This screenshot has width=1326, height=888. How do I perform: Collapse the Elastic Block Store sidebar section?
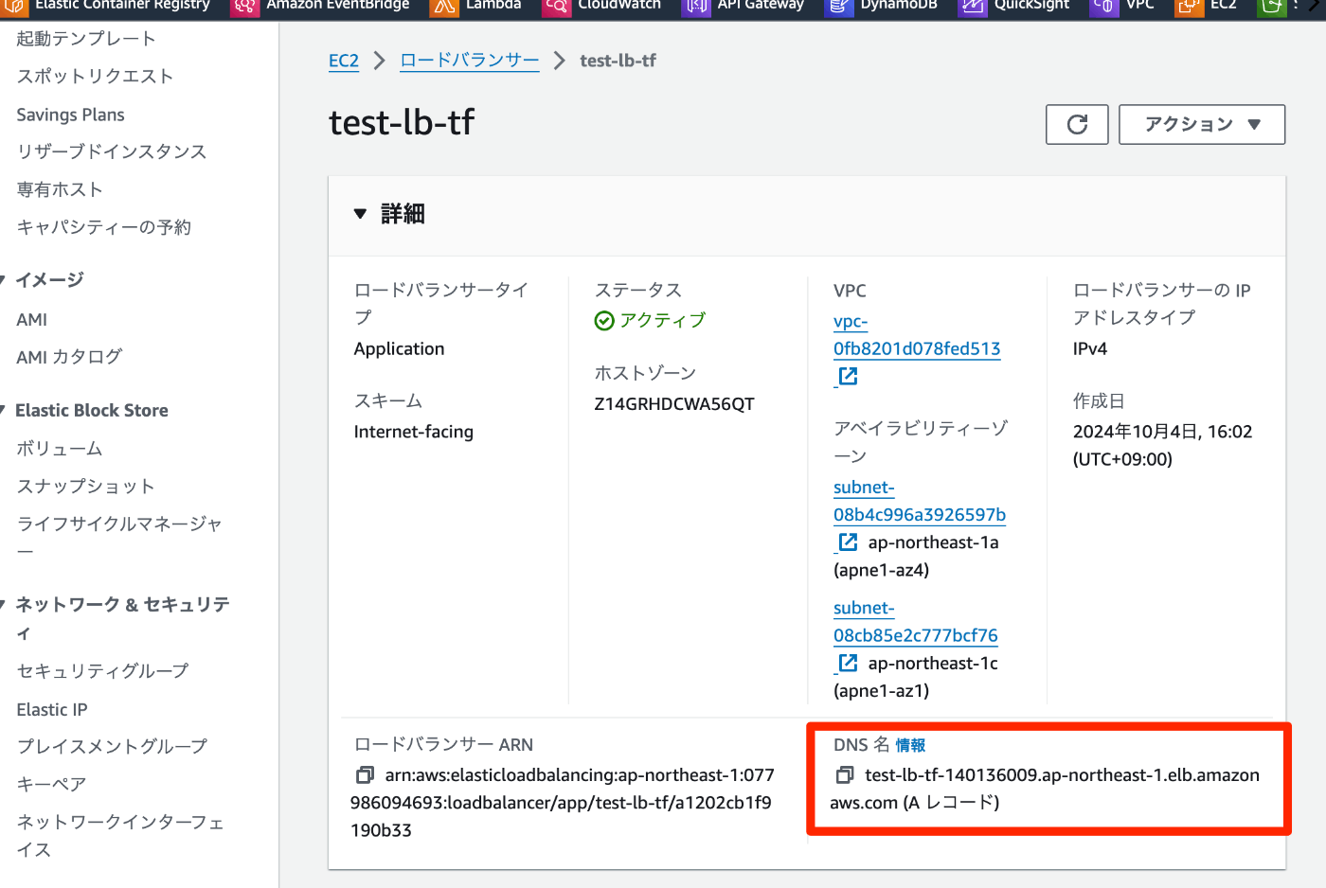[x=4, y=410]
